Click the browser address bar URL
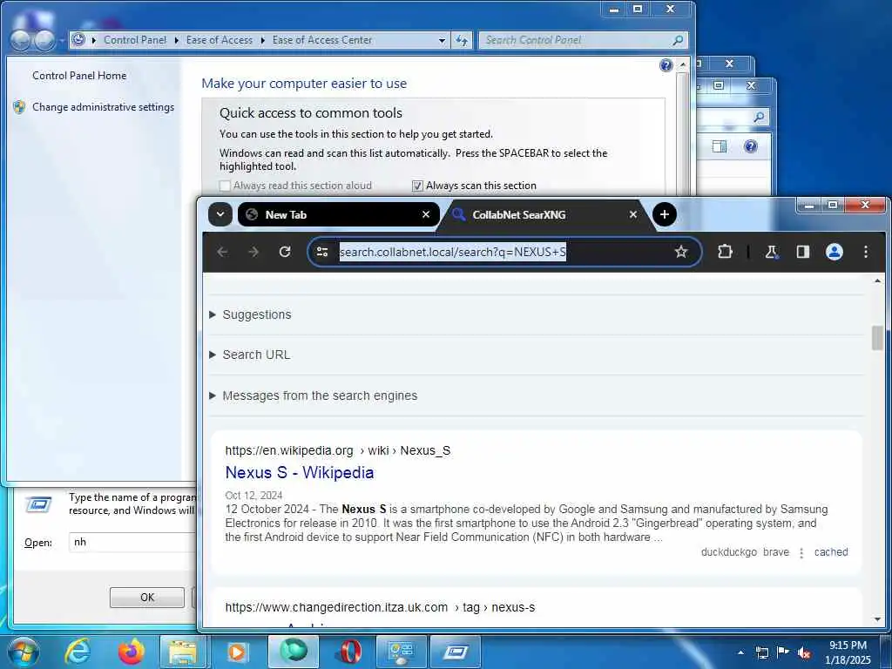The image size is (892, 669). (453, 252)
